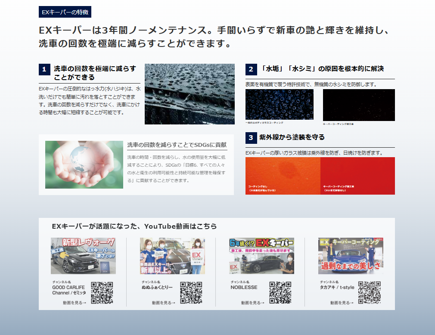Open the 新車以上 video thumbnail
Image resolution: width=435 pixels, height=335 pixels.
click(172, 256)
